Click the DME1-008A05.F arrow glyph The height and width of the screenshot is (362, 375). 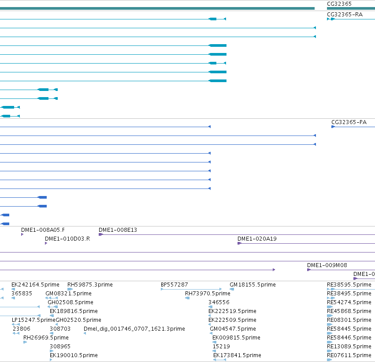coord(22,234)
